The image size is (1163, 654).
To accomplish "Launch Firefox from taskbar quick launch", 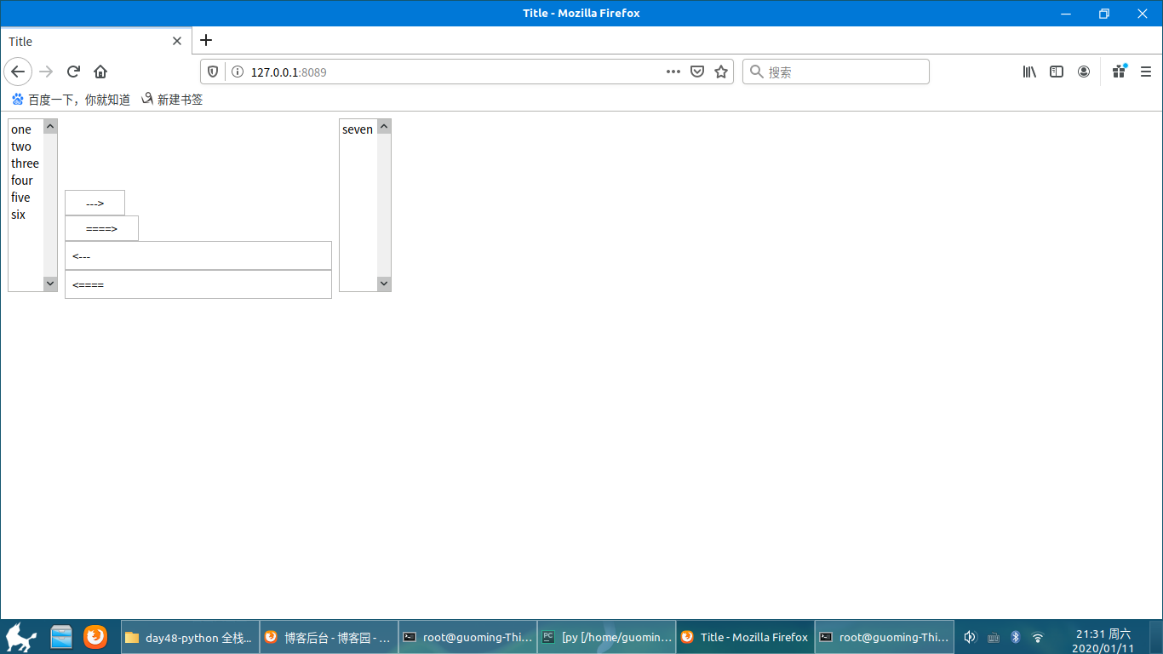I will pyautogui.click(x=95, y=637).
